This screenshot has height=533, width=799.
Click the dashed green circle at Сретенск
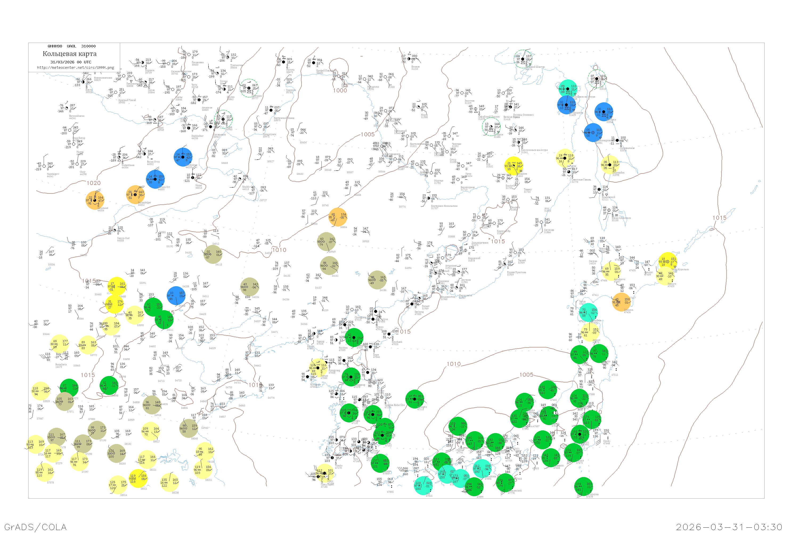coord(249,88)
